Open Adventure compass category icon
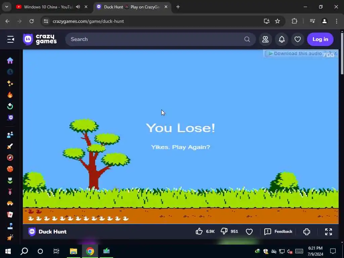The height and width of the screenshot is (258, 344). 10,158
